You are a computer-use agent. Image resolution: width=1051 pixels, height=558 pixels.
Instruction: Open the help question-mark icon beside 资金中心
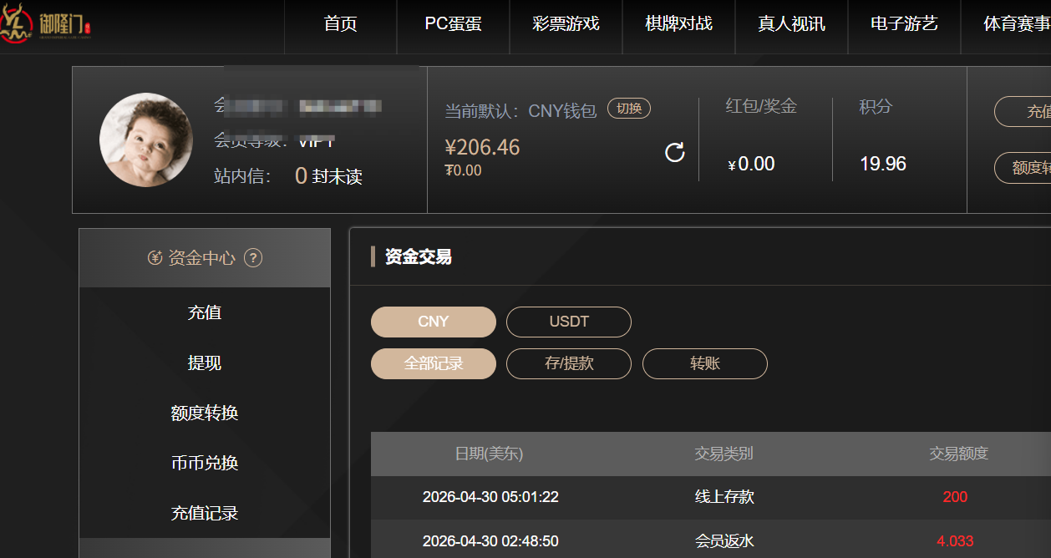point(253,258)
